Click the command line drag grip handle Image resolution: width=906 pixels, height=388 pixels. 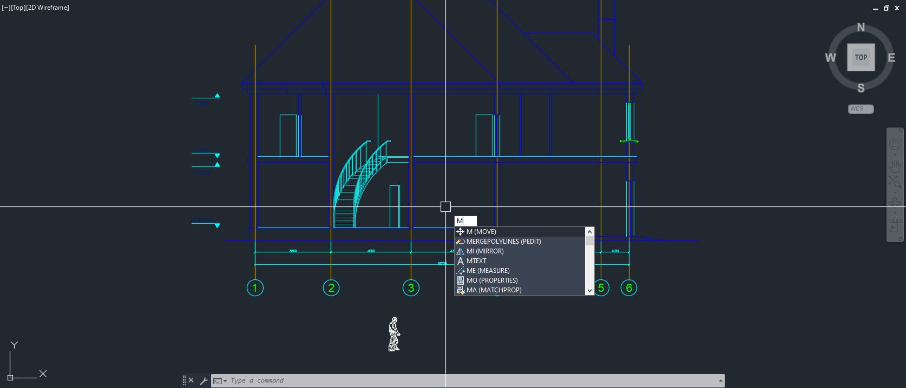(x=184, y=380)
